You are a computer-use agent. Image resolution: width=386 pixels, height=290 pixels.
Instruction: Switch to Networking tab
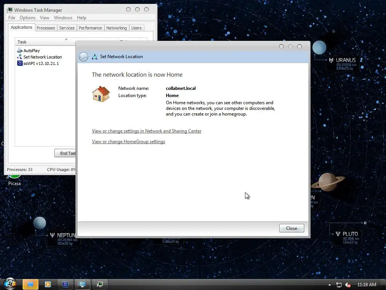[x=116, y=28]
